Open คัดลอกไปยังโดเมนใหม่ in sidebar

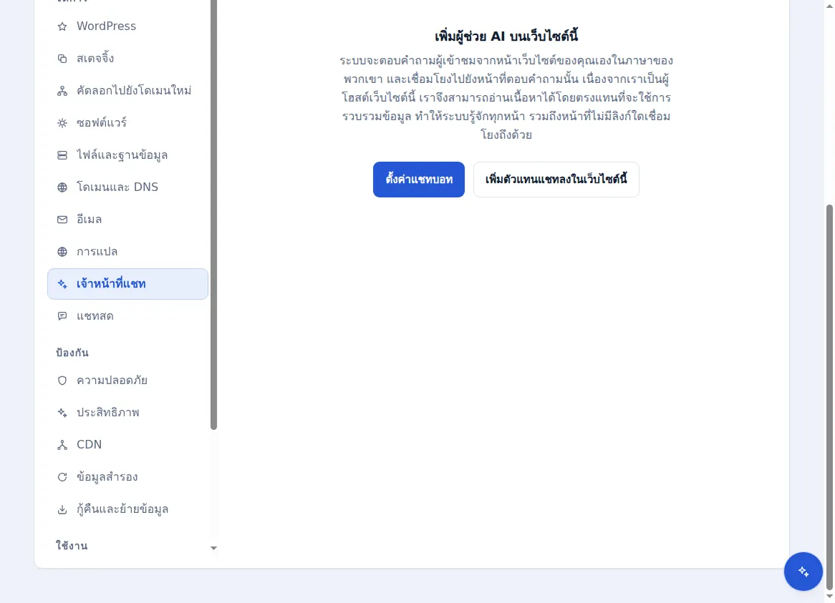click(x=127, y=90)
